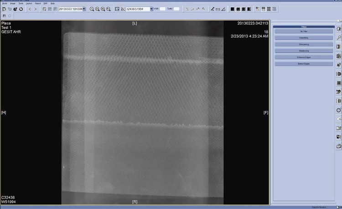Click the circular refresh toolbar icon
Viewport: 342px width, 209px height.
point(21,9)
